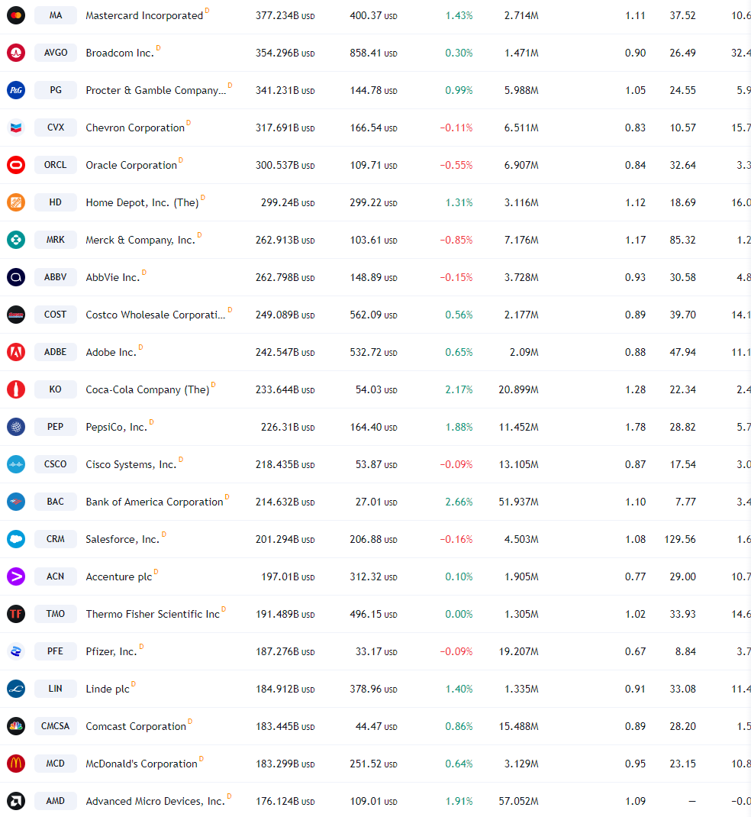
Task: Click the Bank of America logo icon
Action: point(16,502)
